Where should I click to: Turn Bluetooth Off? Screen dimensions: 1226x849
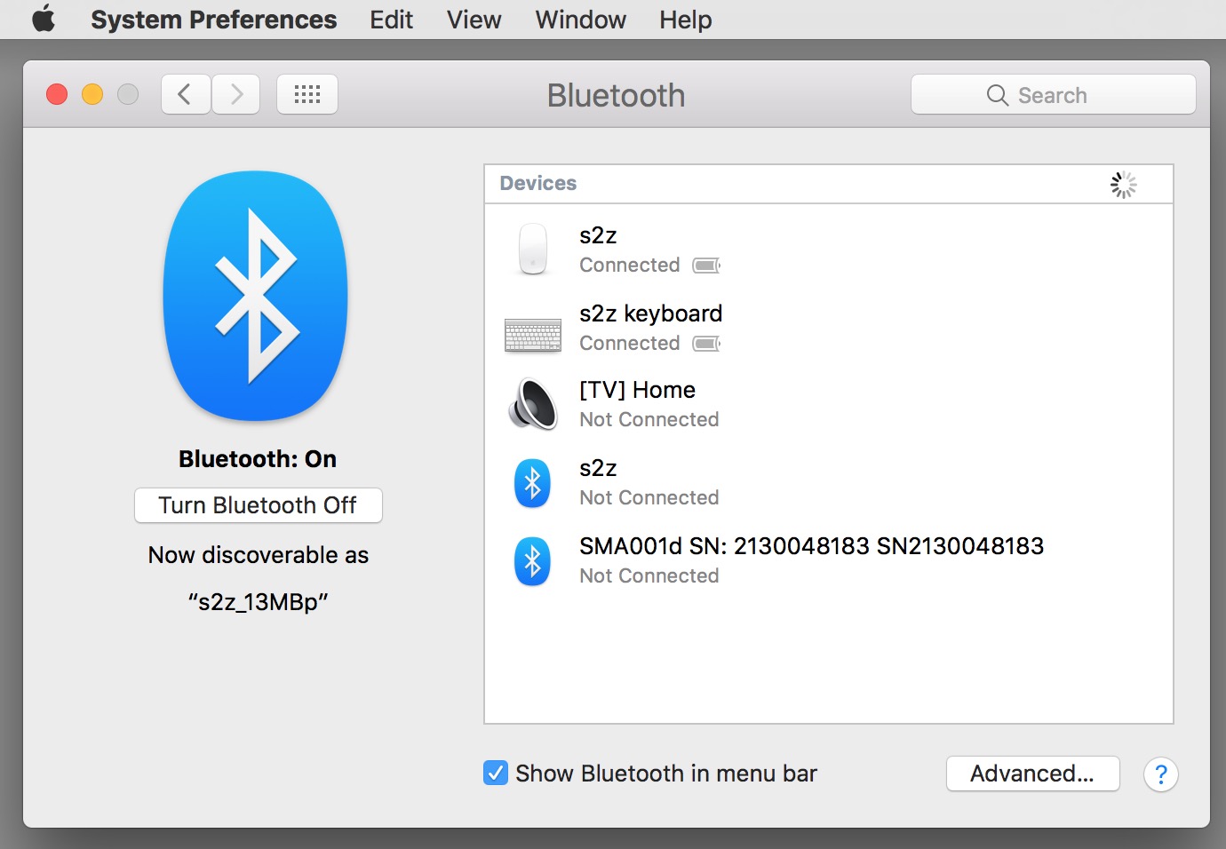pos(259,505)
